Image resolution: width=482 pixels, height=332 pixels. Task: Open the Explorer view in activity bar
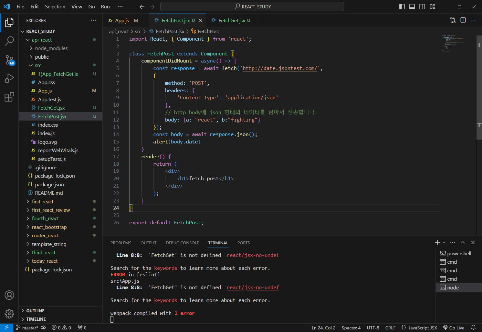[x=9, y=23]
